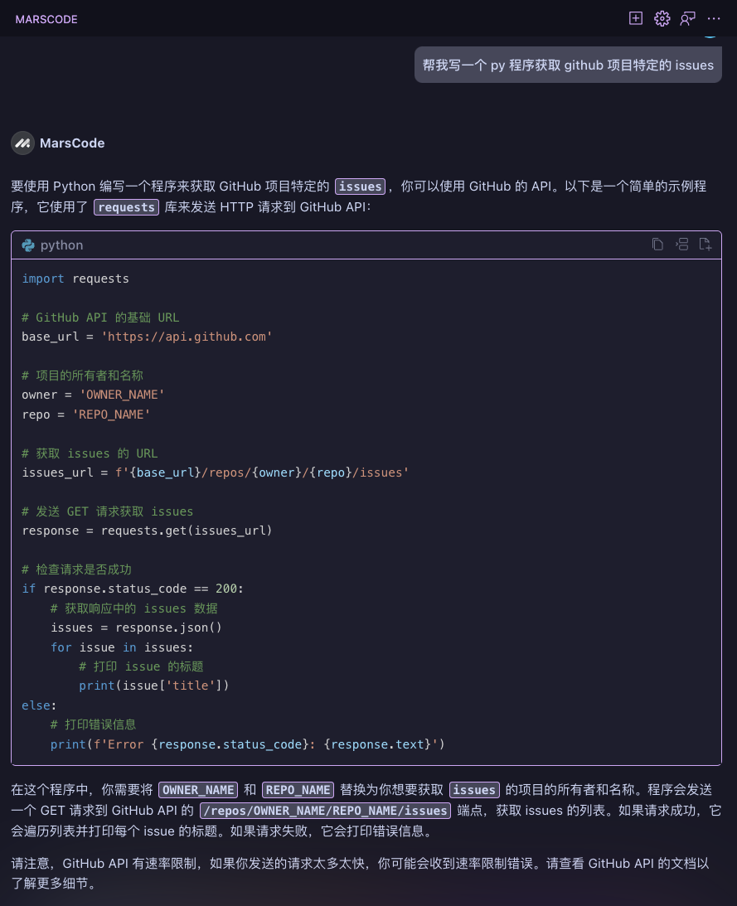Start a new chat with the plus icon
This screenshot has height=906, width=737.
[635, 18]
